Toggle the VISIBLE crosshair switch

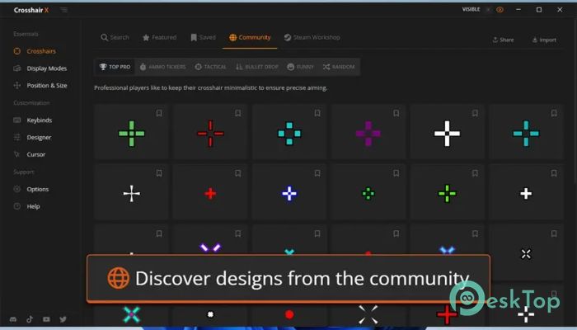point(489,10)
